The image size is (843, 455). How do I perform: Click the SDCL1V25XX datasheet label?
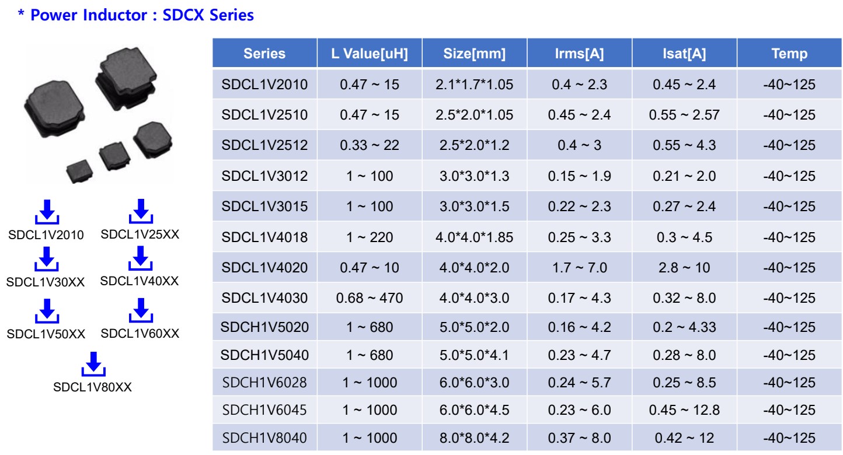tap(140, 235)
